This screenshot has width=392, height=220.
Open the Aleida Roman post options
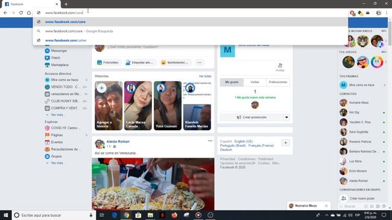click(210, 141)
